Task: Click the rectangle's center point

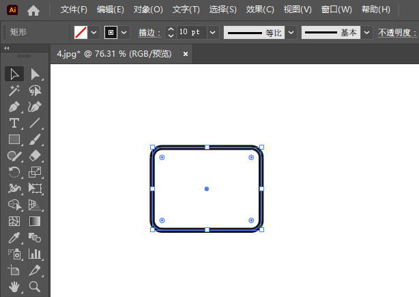Action: point(207,188)
